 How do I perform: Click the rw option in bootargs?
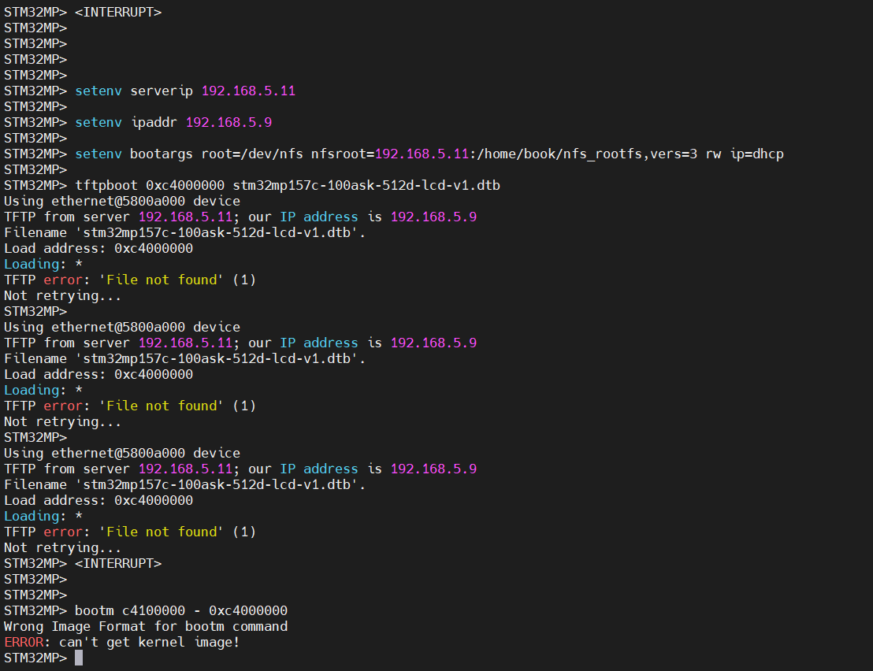pyautogui.click(x=714, y=154)
